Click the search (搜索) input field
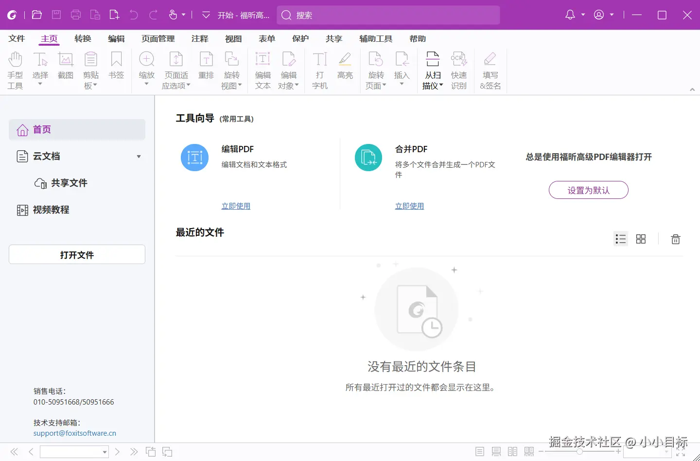This screenshot has width=700, height=461. tap(388, 15)
